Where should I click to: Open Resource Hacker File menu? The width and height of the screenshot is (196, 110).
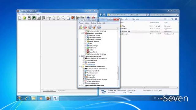pos(19,14)
